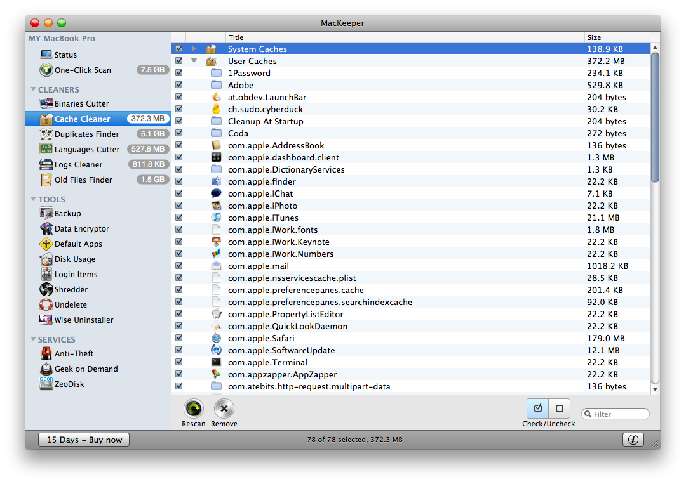Open the Cache Cleaner tool
The width and height of the screenshot is (686, 484).
tap(81, 119)
